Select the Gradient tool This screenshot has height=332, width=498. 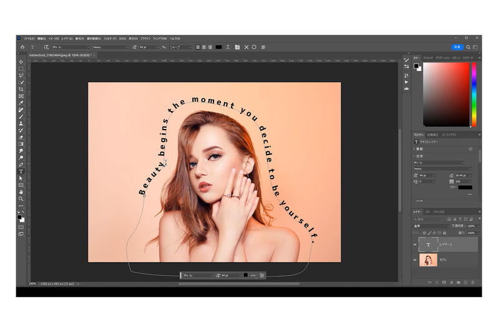click(x=21, y=144)
